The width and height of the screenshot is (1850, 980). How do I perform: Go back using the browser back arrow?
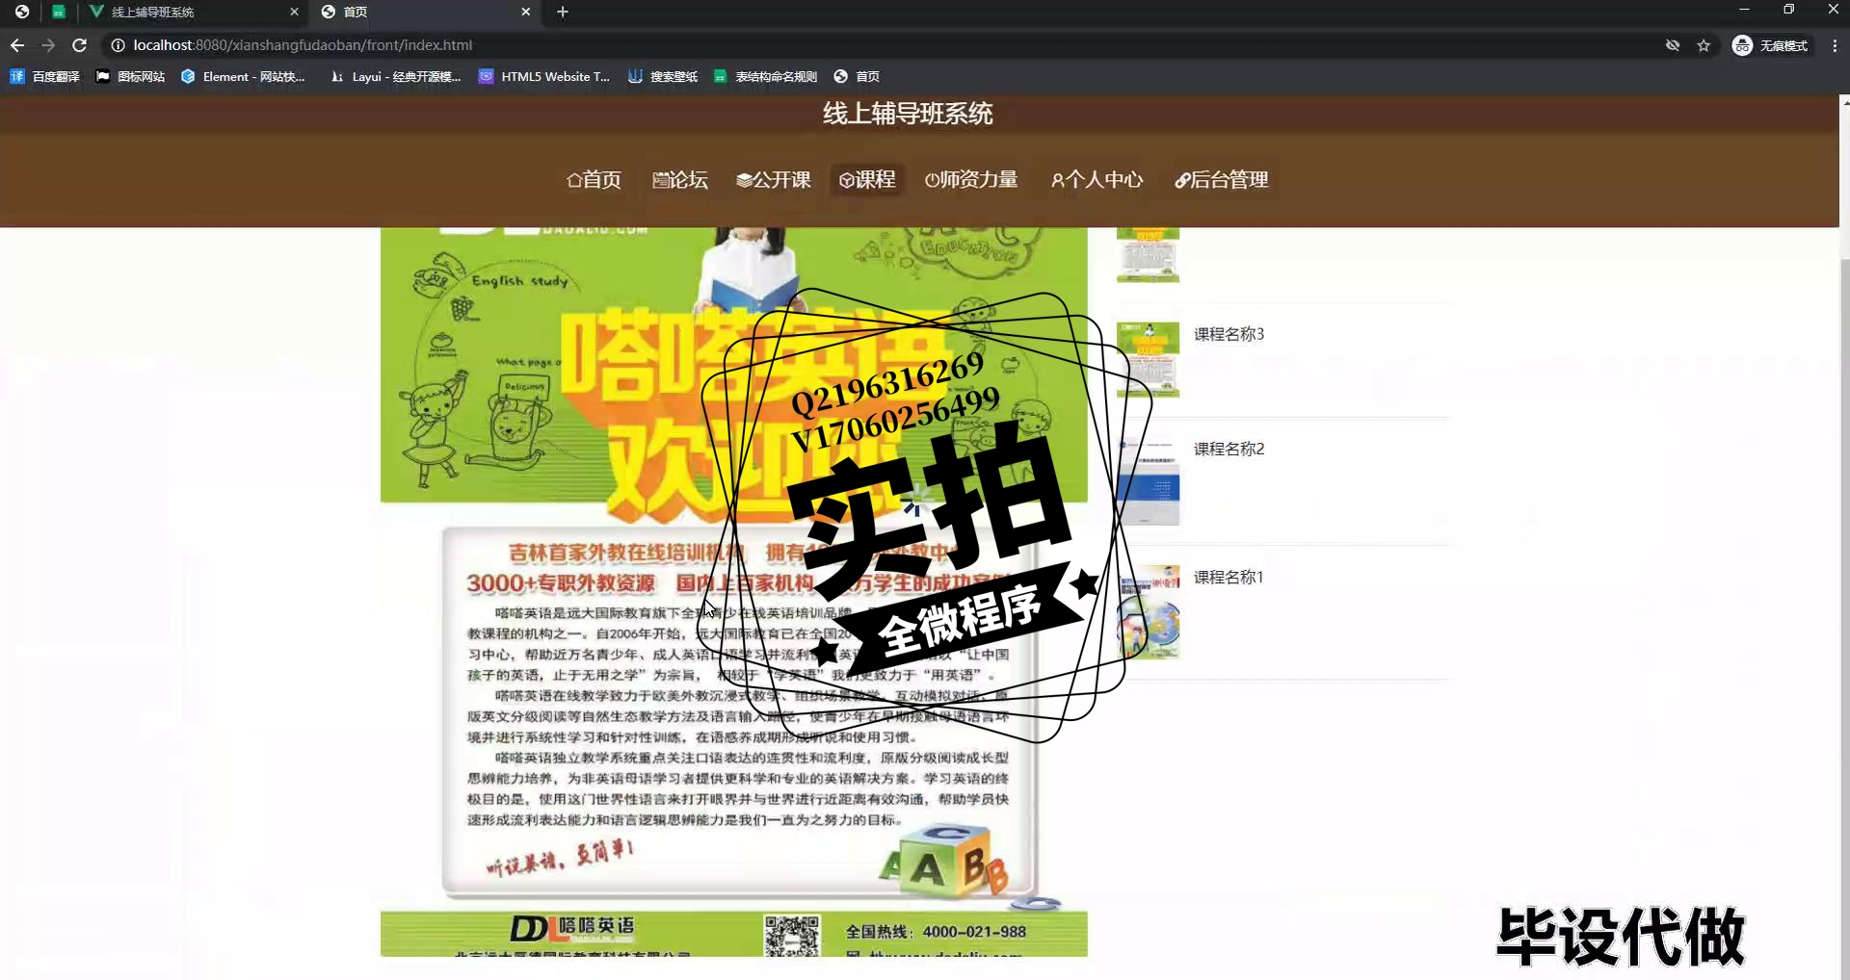(17, 45)
